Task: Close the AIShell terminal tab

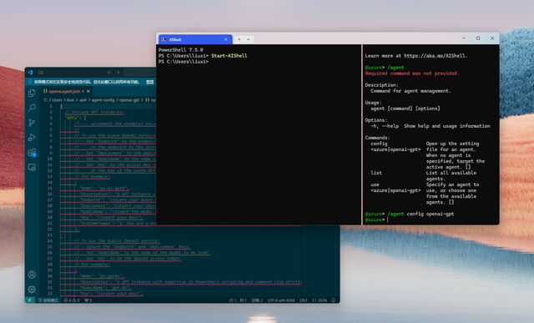Action: click(x=226, y=39)
